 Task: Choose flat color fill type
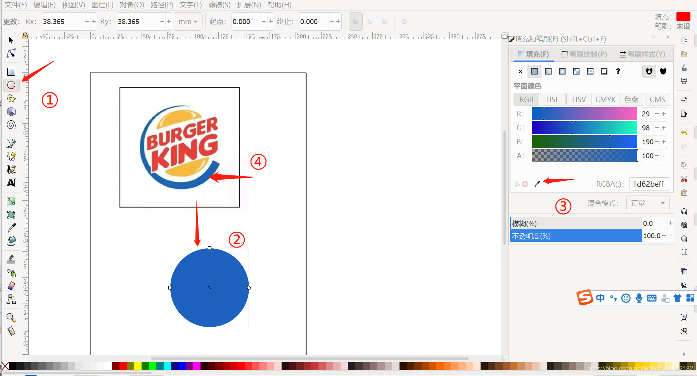pyautogui.click(x=534, y=71)
